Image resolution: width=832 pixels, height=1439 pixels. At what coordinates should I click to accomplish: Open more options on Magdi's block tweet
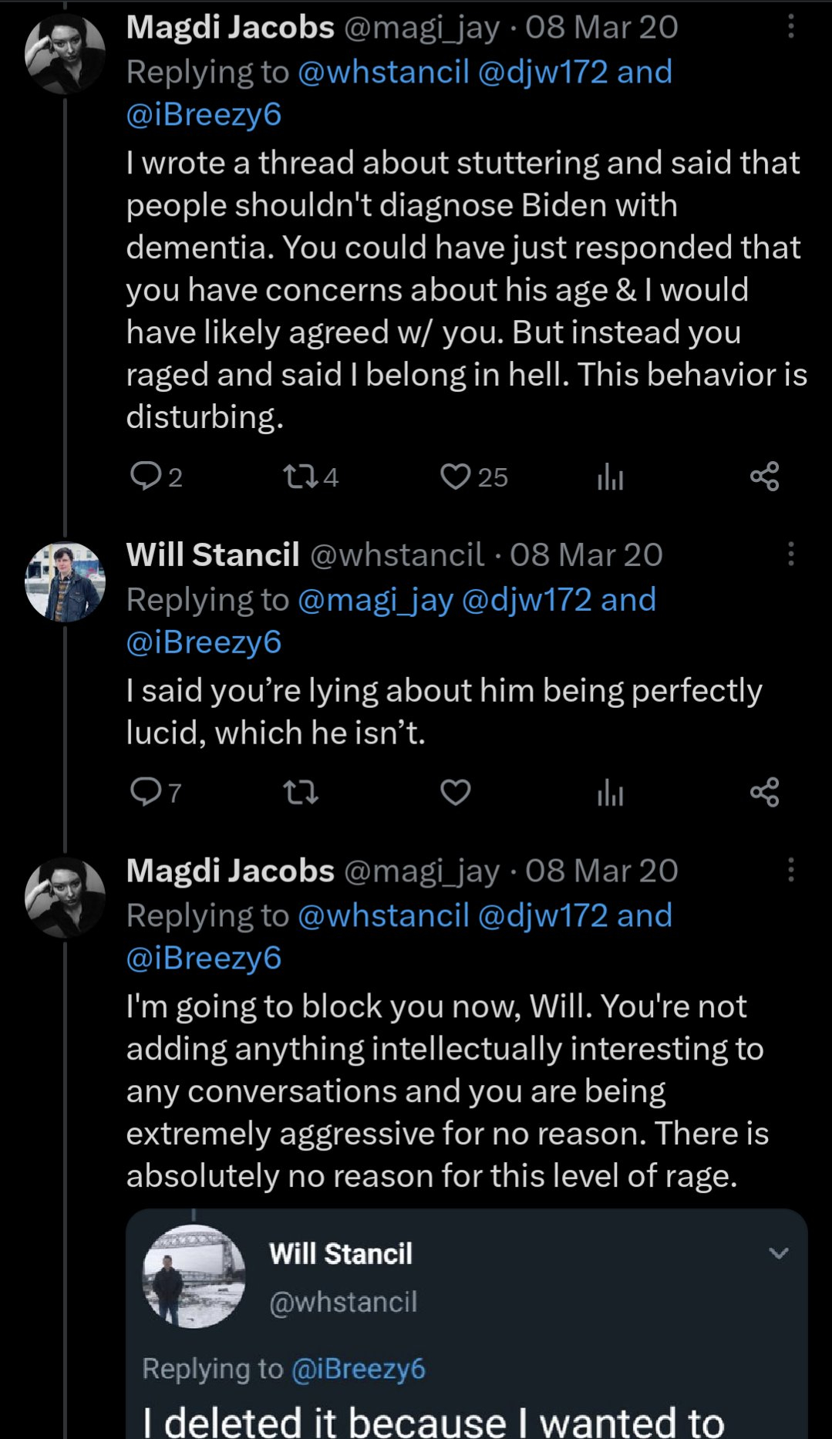(790, 870)
